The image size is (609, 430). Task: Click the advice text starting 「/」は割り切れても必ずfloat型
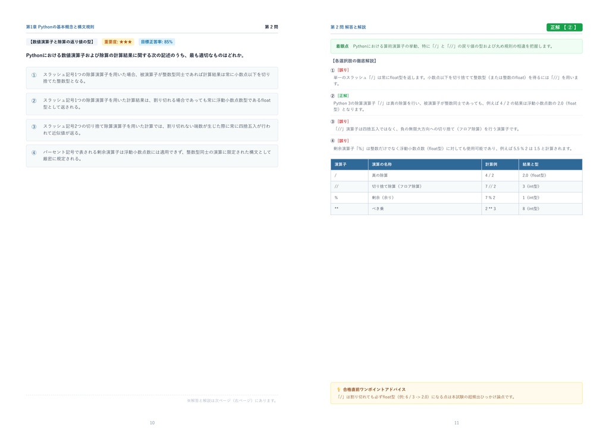pos(426,397)
